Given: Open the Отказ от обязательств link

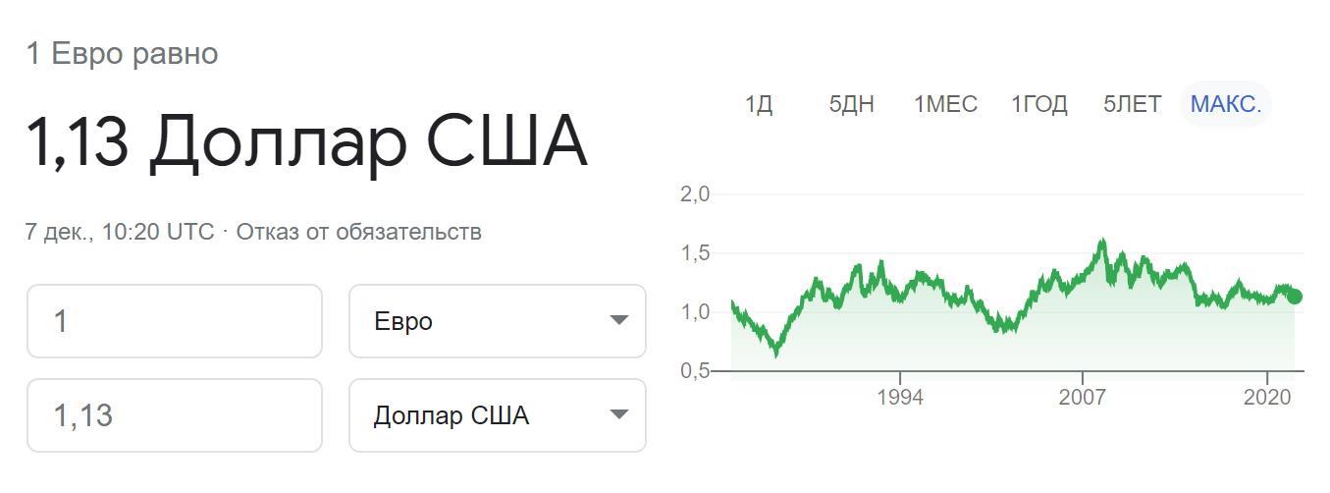Looking at the screenshot, I should (358, 232).
